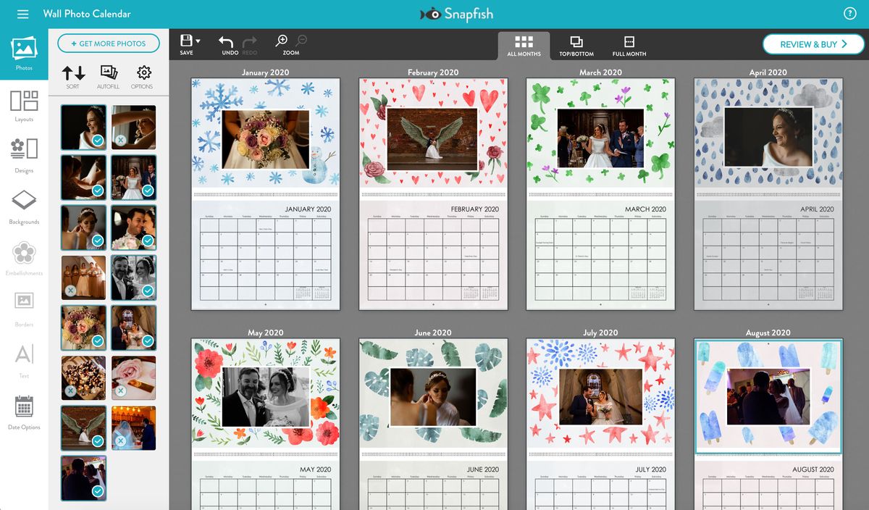Viewport: 869px width, 510px height.
Task: Click the Get More Photos button
Action: [x=108, y=43]
